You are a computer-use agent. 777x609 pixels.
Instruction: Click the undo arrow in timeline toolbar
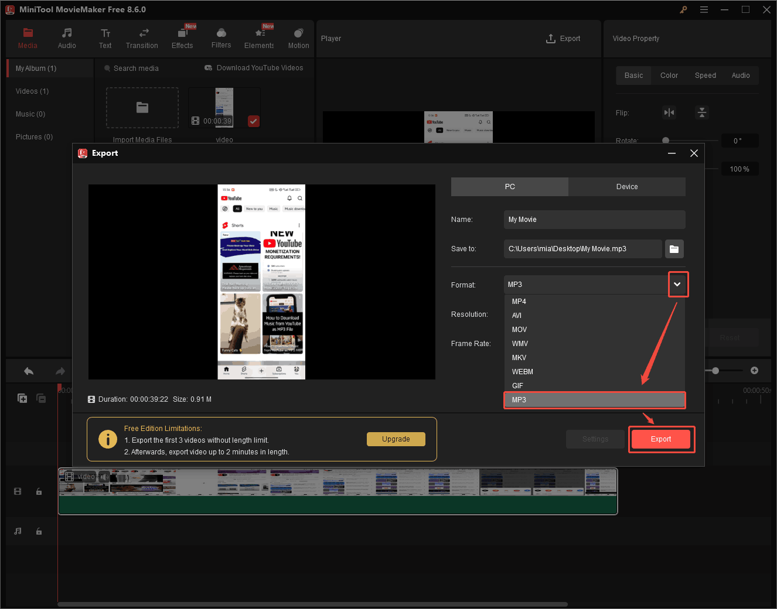29,371
